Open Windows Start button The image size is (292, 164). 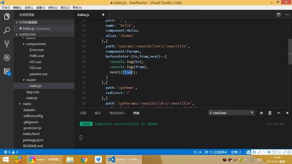tap(5, 159)
